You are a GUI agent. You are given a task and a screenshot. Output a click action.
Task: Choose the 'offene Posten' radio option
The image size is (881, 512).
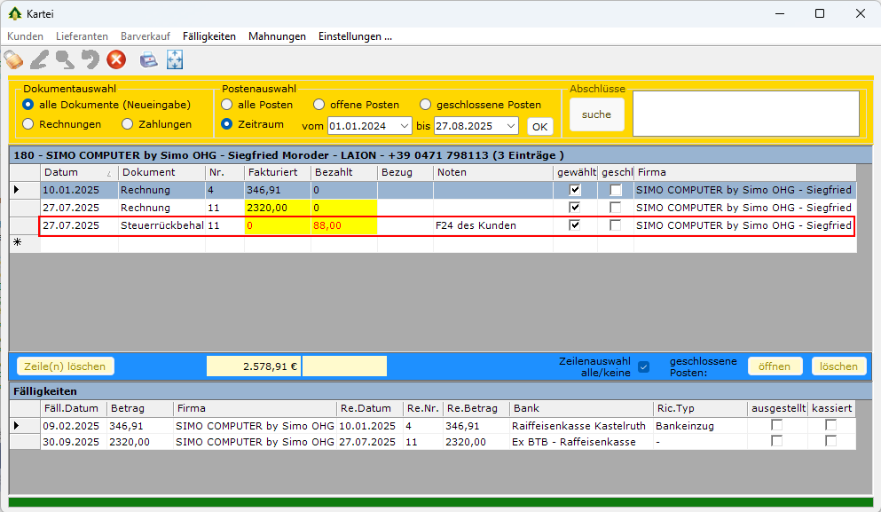click(319, 105)
